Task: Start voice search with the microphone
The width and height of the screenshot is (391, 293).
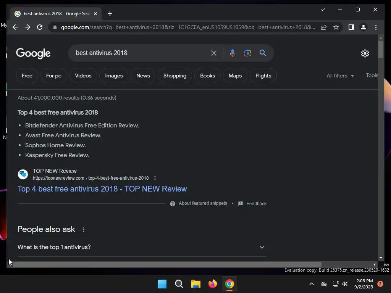Action: point(232,53)
